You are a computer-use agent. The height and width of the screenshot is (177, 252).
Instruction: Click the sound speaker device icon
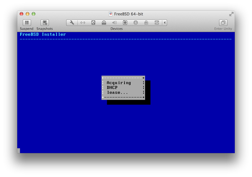pyautogui.click(x=114, y=23)
